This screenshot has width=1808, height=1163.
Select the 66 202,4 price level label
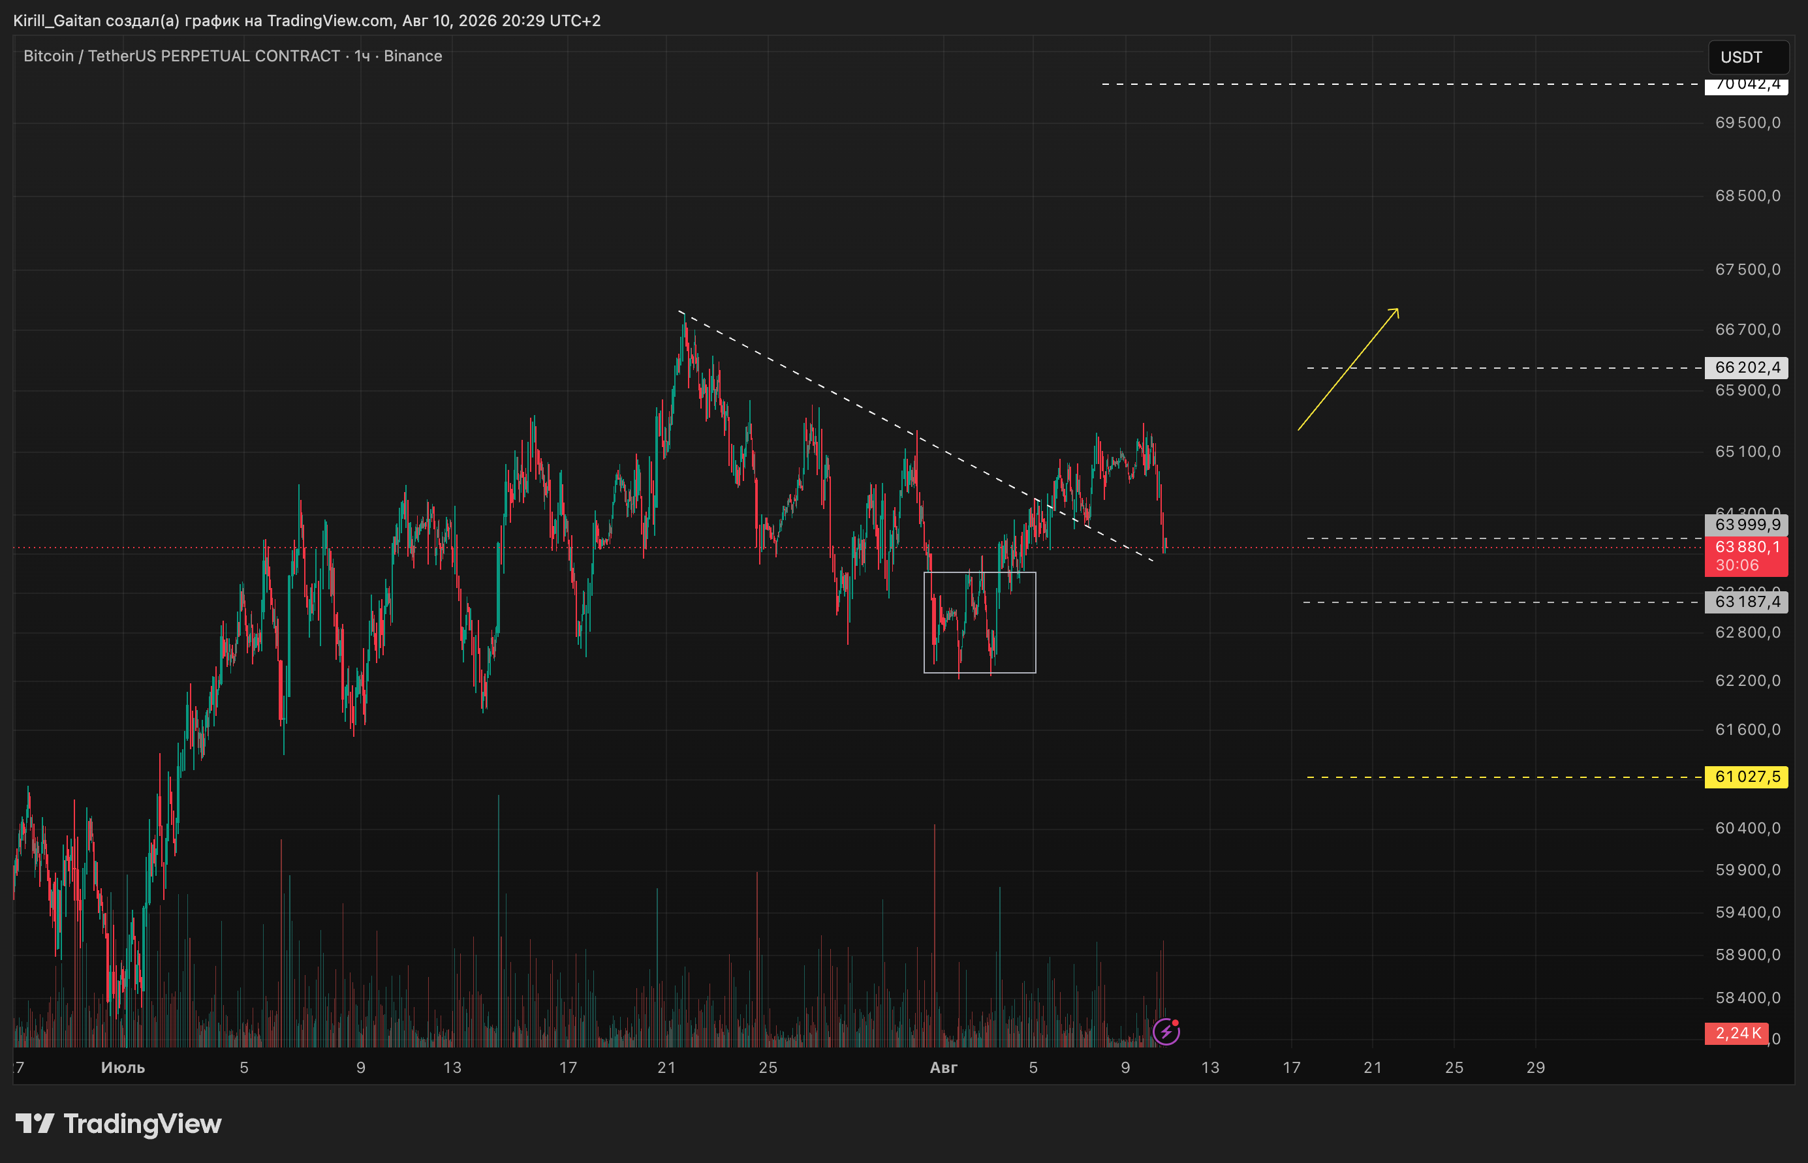click(x=1746, y=368)
